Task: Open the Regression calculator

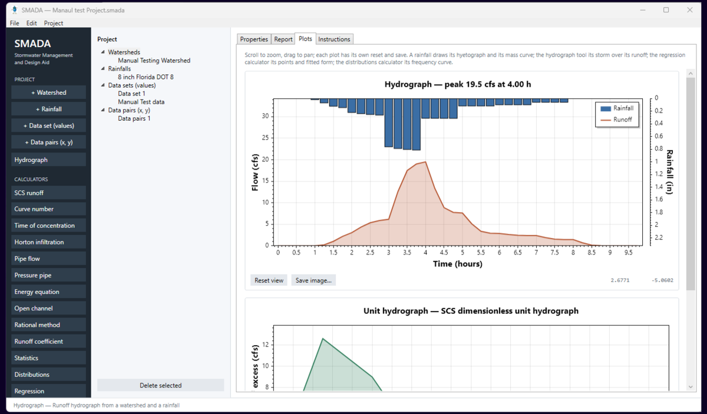Action: tap(49, 390)
